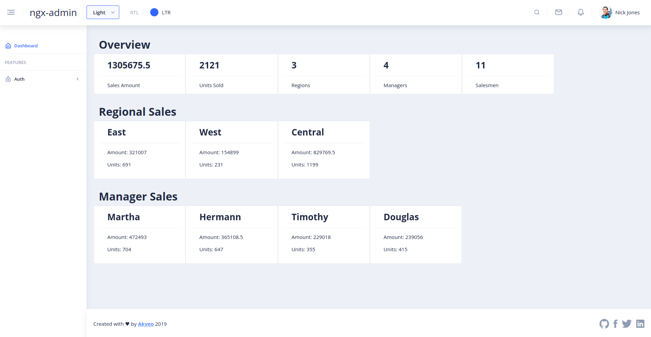Open the Twitter icon in footer
The height and width of the screenshot is (337, 651).
pos(626,324)
